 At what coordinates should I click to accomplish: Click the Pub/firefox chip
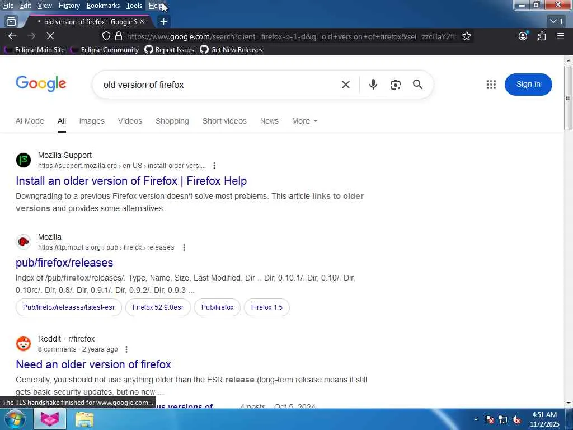217,307
